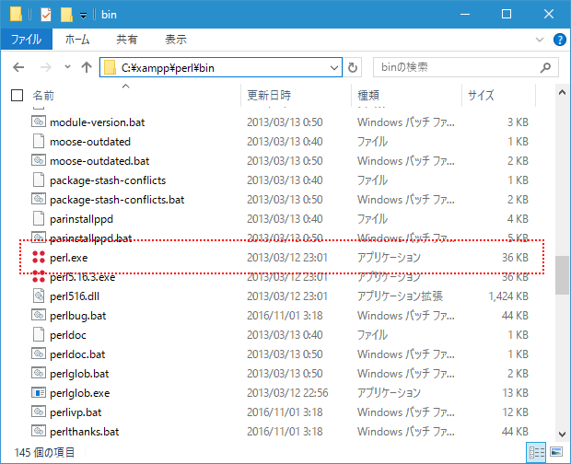Refresh the bin folder view
Image resolution: width=571 pixels, height=464 pixels.
point(352,67)
